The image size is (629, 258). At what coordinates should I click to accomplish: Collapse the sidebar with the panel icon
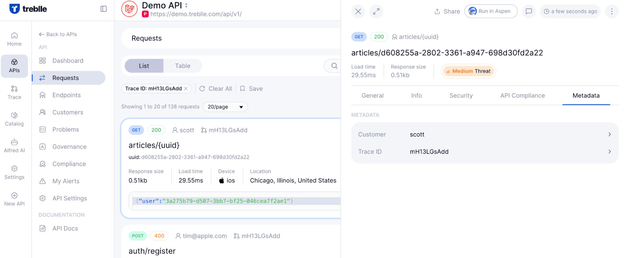[x=103, y=9]
